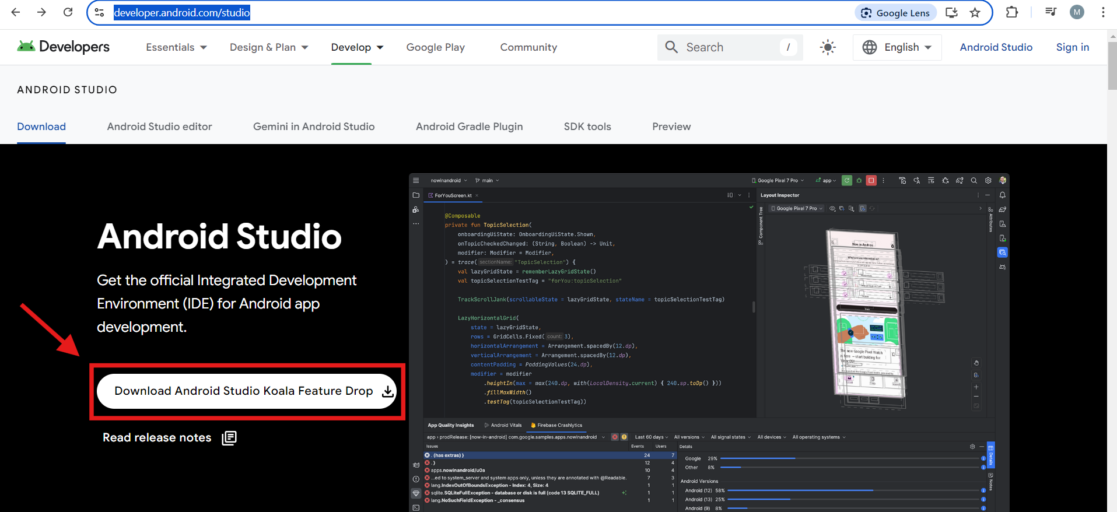The image size is (1117, 512).
Task: Open Gemini in Android Studio tab
Action: [314, 127]
